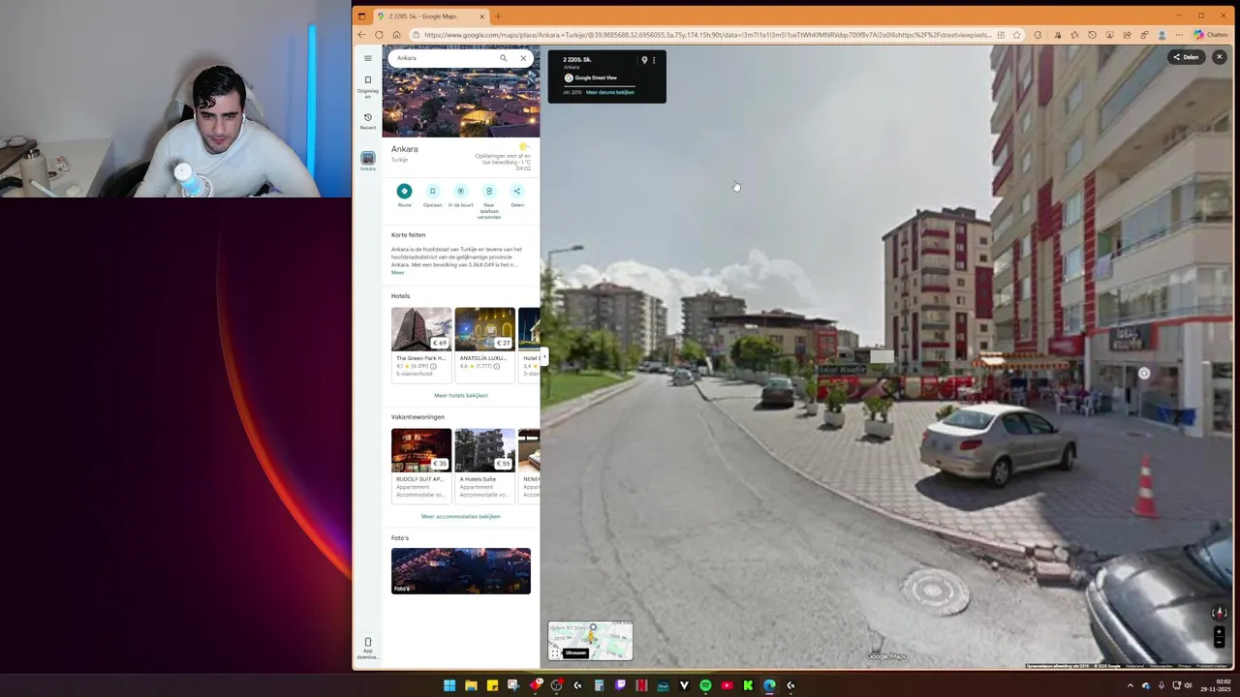The image size is (1240, 697).
Task: Clear the Ankara search with the X
Action: [523, 58]
